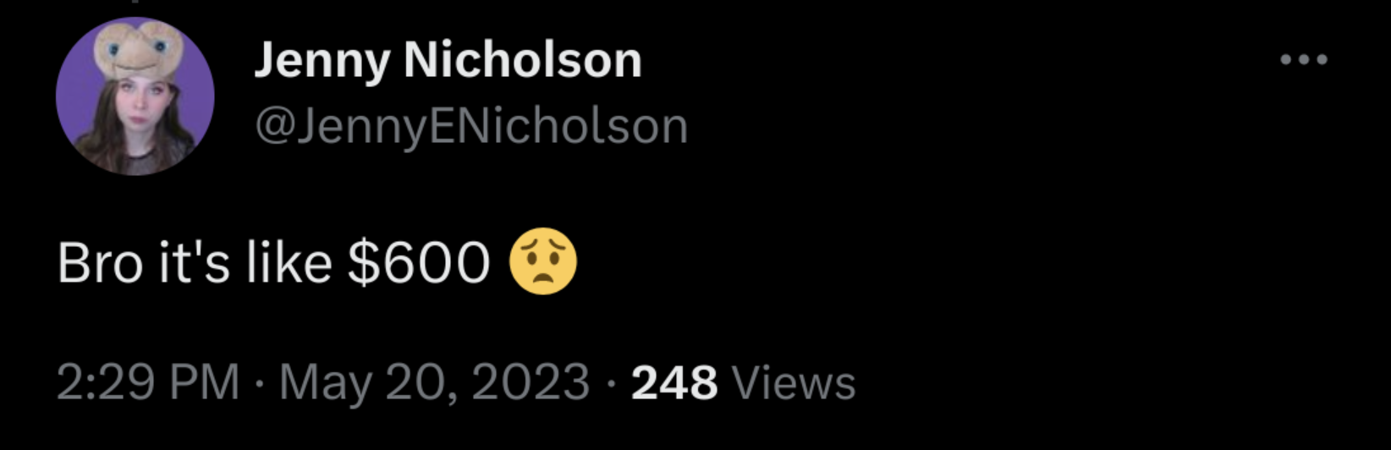Click the $600 amount in the tweet
Viewport: 1391px width, 450px height.
coord(419,263)
